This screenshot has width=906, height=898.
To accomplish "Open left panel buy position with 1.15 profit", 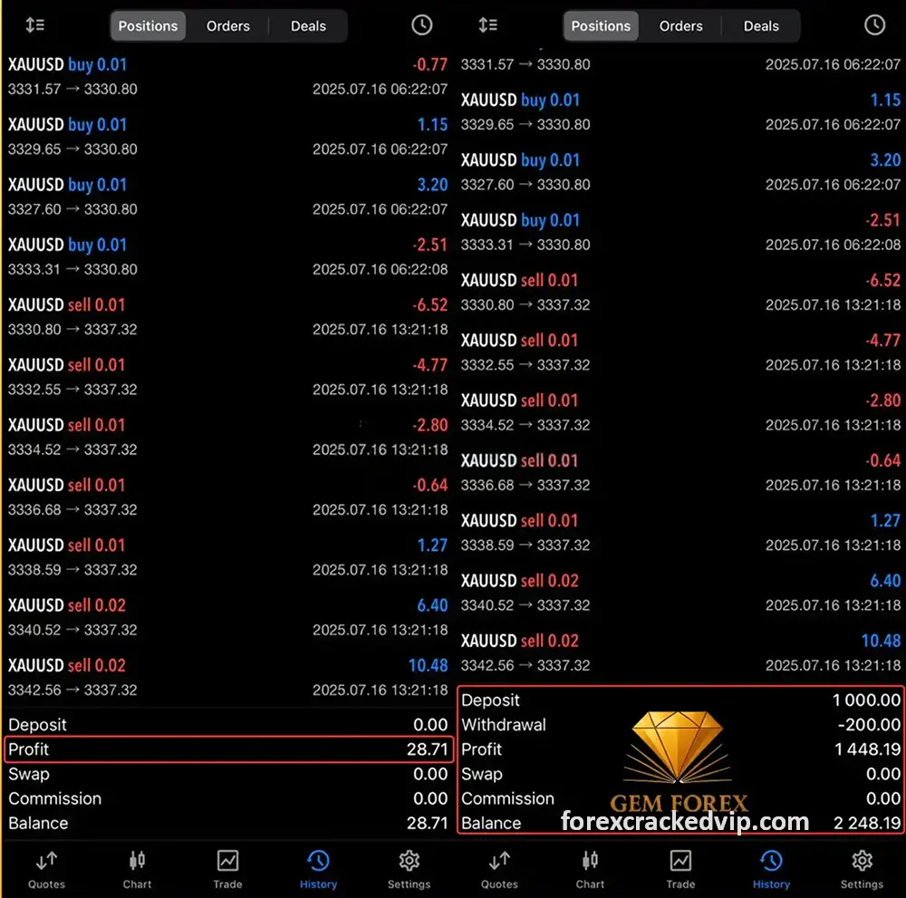I will (x=227, y=136).
